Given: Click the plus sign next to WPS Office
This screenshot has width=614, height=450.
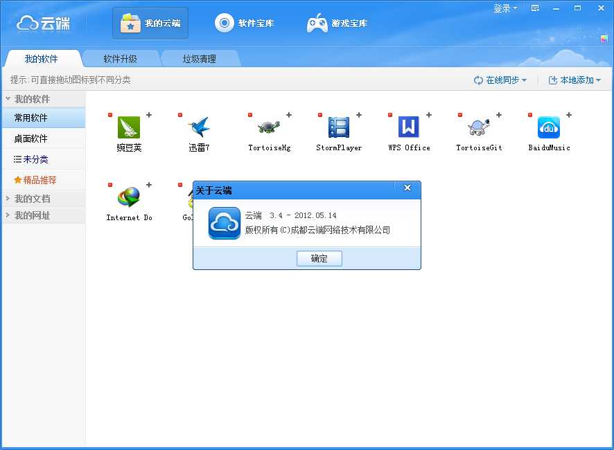Looking at the screenshot, I should [429, 115].
